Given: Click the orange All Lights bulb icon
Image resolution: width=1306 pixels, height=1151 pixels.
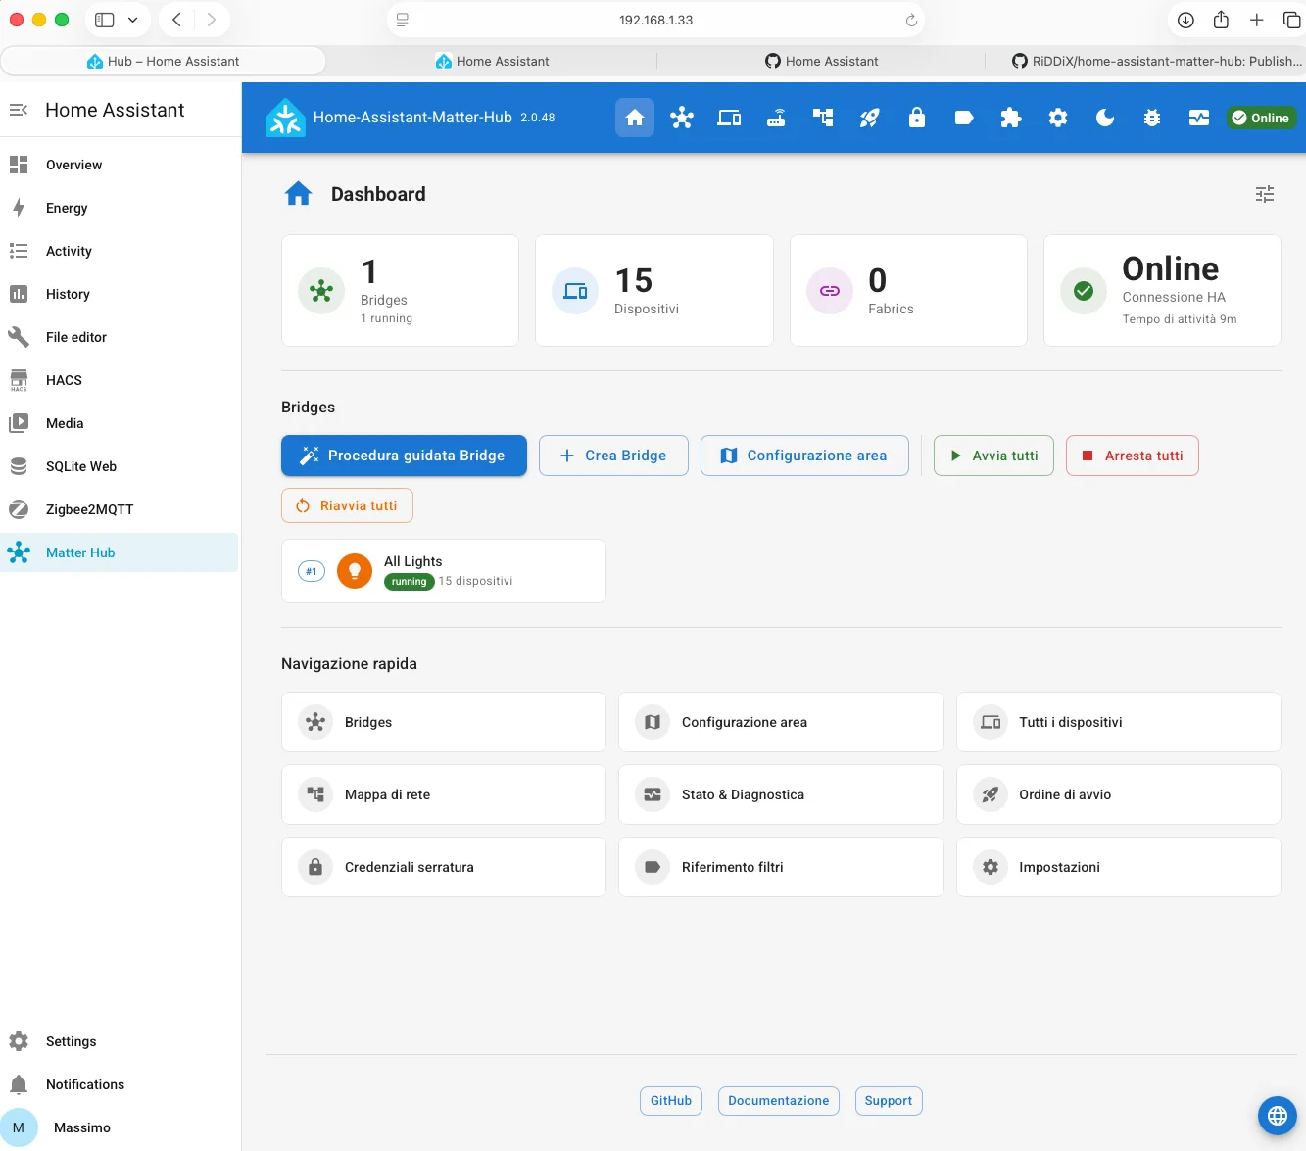Looking at the screenshot, I should (355, 571).
